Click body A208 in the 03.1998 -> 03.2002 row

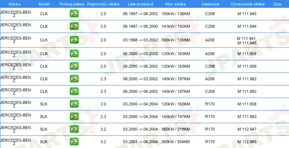(x=210, y=40)
